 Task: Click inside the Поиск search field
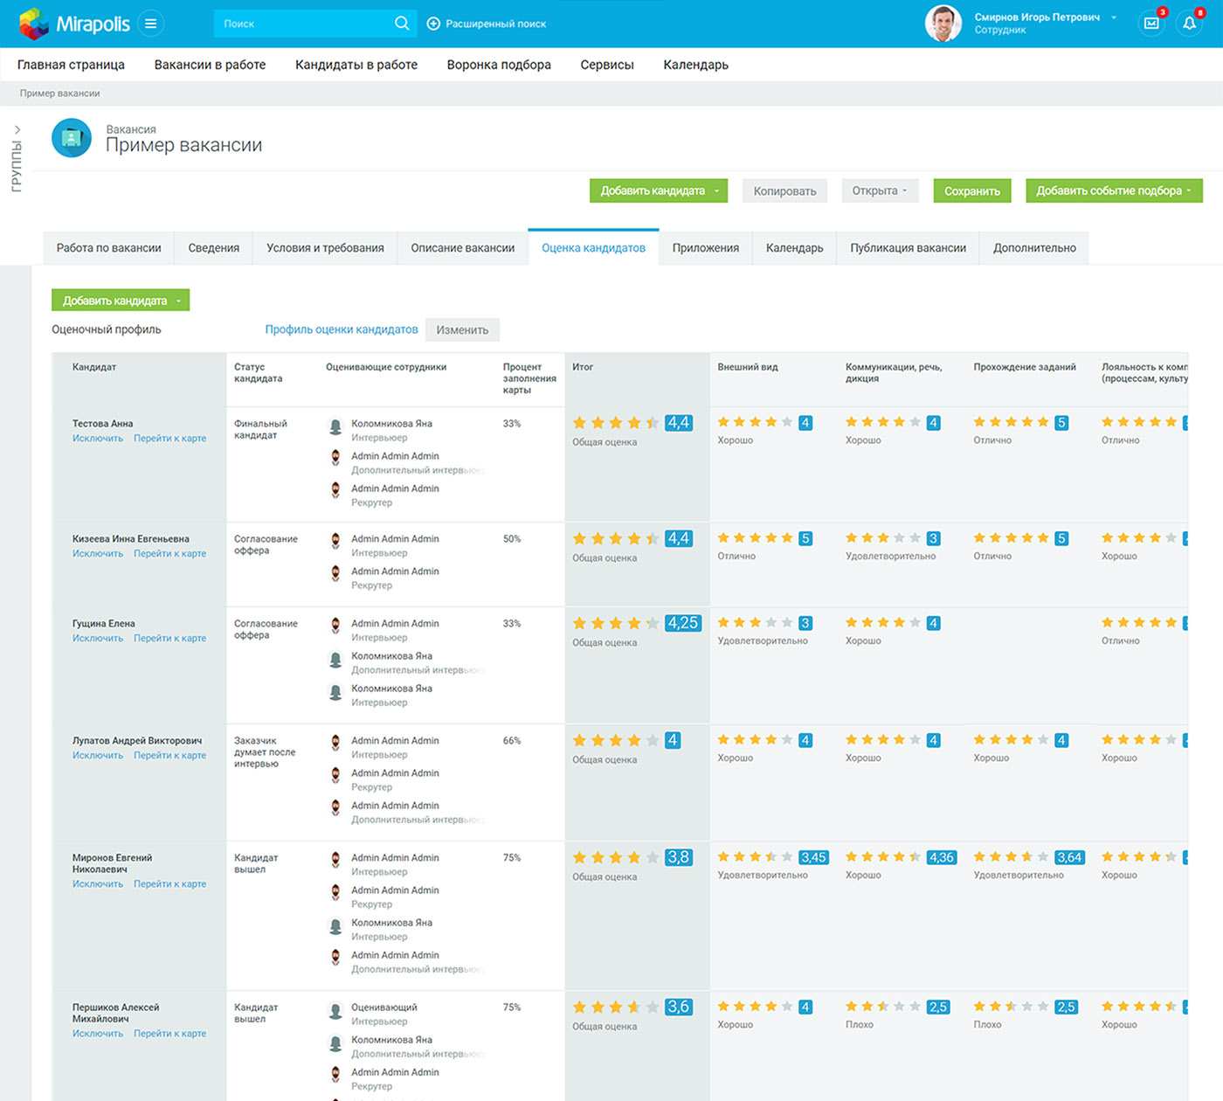pyautogui.click(x=301, y=24)
